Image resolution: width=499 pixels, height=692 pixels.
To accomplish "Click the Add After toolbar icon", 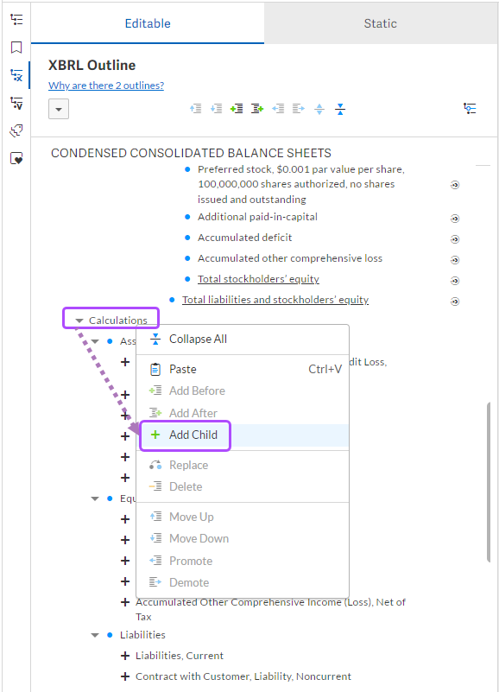I will (x=256, y=109).
